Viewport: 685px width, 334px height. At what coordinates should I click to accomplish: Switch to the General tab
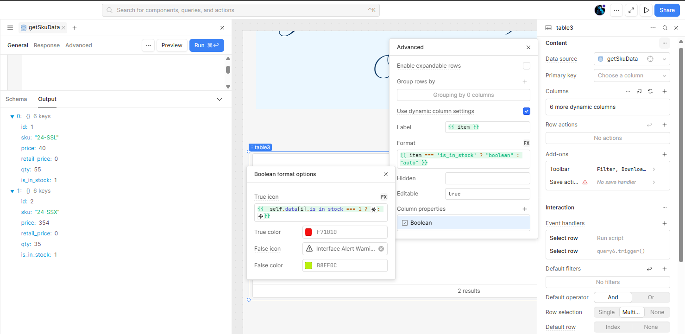pos(18,45)
